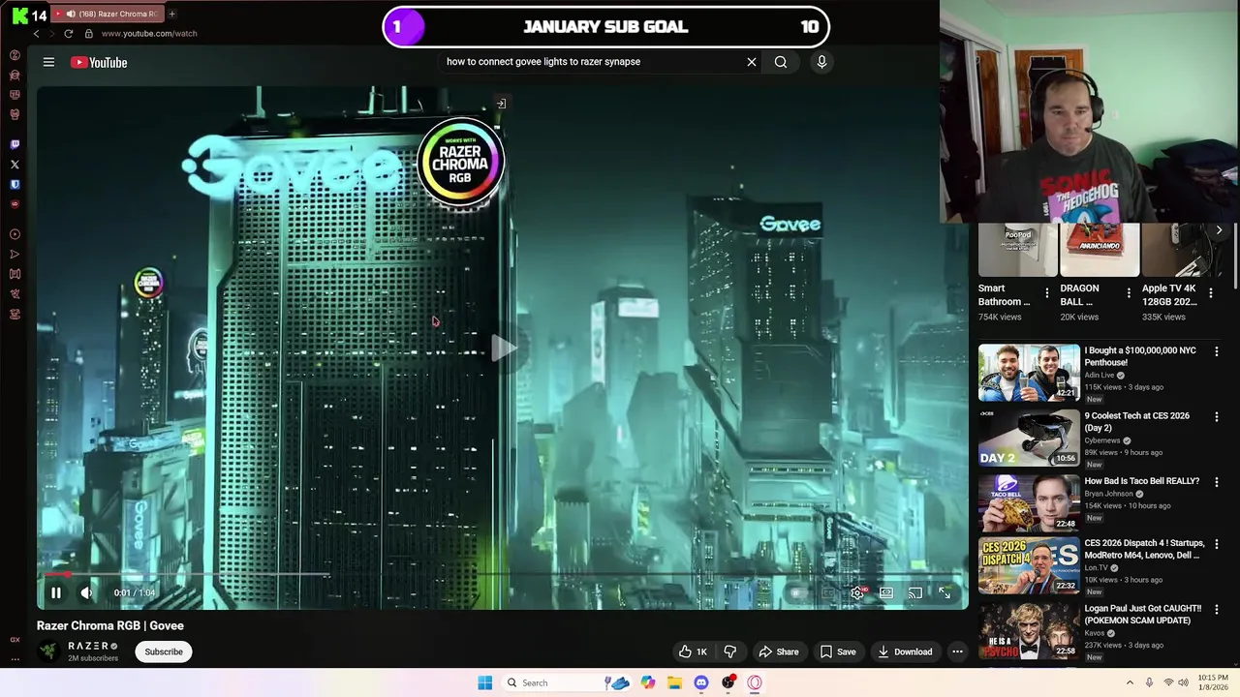The width and height of the screenshot is (1240, 697).
Task: Click the address bar URL
Action: tap(149, 33)
